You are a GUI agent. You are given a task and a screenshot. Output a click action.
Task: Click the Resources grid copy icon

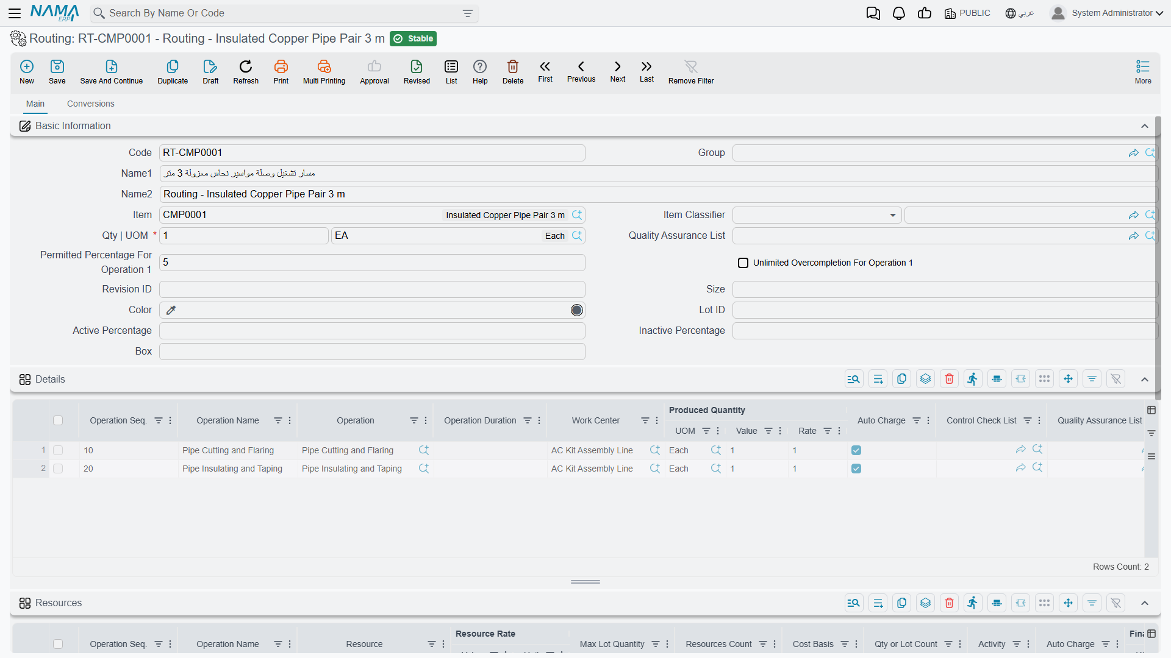pyautogui.click(x=901, y=603)
